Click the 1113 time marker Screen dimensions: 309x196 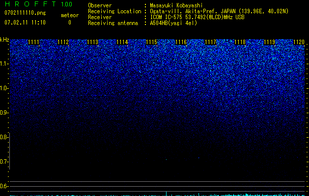point(93,42)
